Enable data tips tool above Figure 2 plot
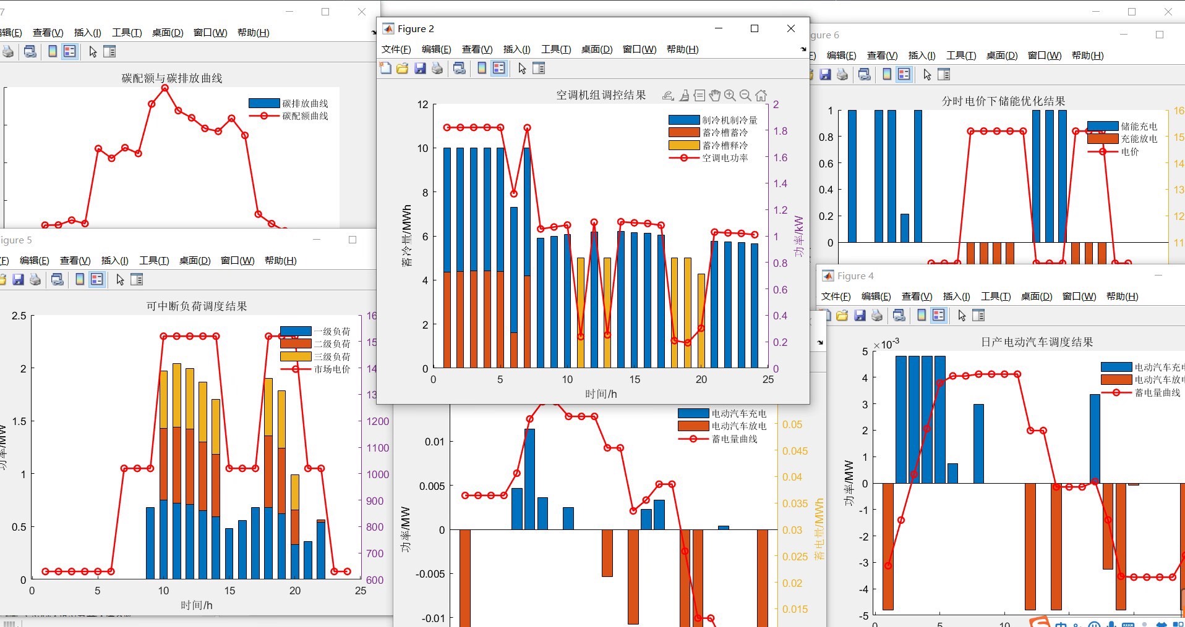 (699, 95)
